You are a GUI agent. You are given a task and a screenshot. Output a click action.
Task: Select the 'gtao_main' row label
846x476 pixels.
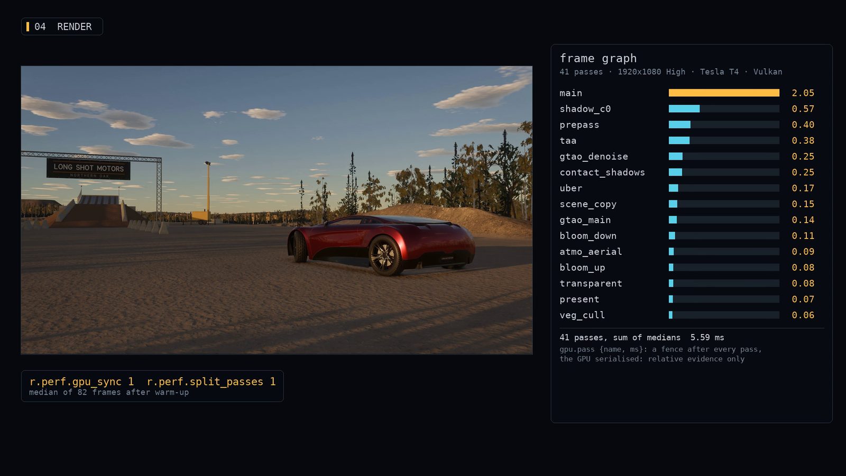[585, 220]
